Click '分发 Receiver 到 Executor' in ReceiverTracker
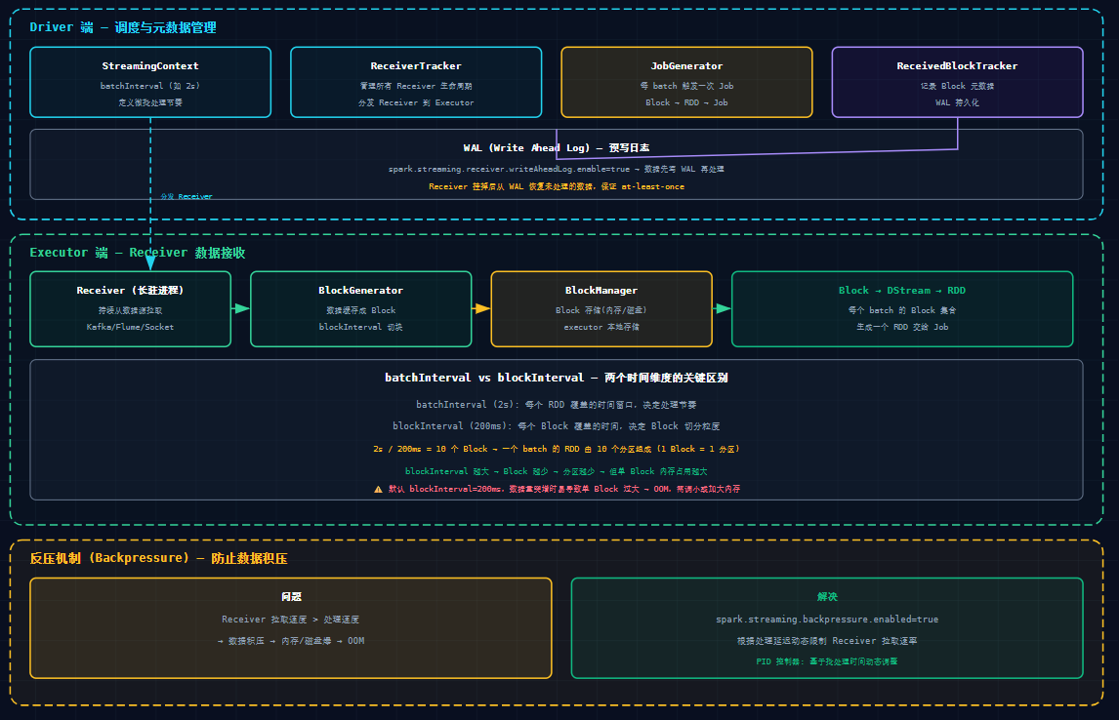 pos(416,102)
